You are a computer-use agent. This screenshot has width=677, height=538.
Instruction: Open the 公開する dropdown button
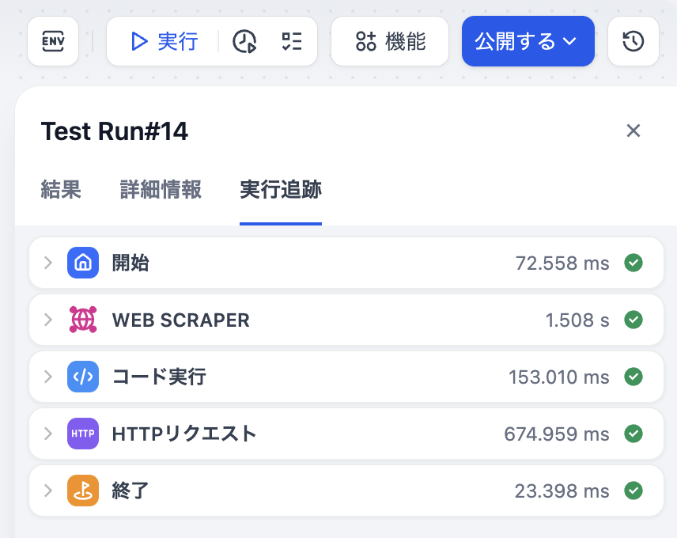point(528,41)
